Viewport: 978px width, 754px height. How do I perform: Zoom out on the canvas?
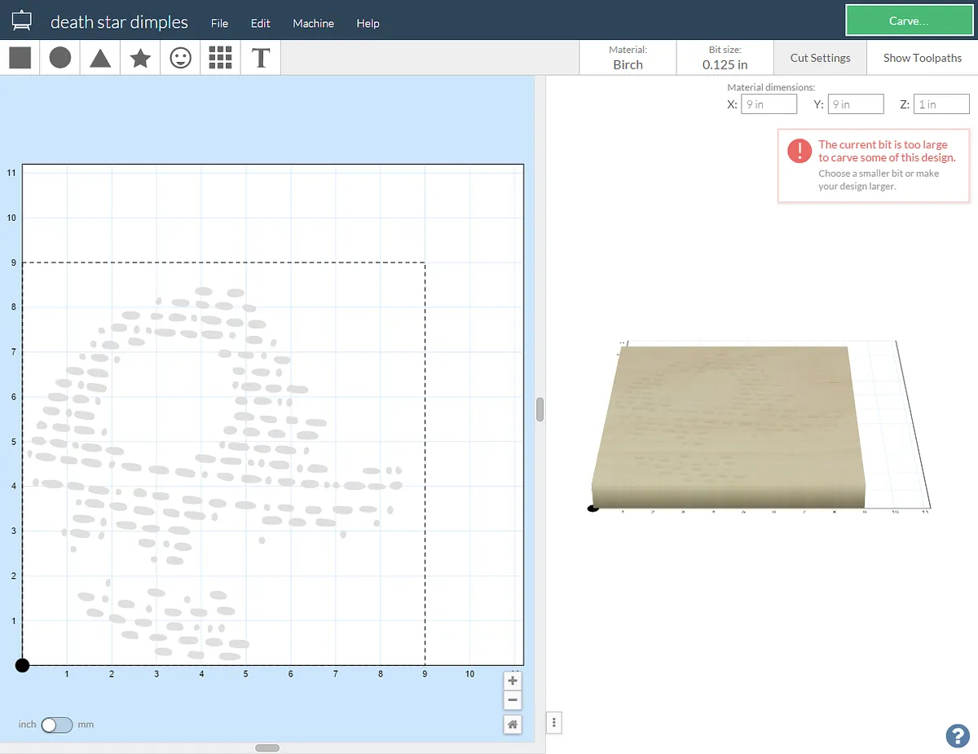513,700
